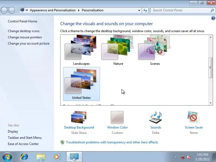Click the Help question mark icon
Screen dimensions: 216x162
tap(213, 18)
